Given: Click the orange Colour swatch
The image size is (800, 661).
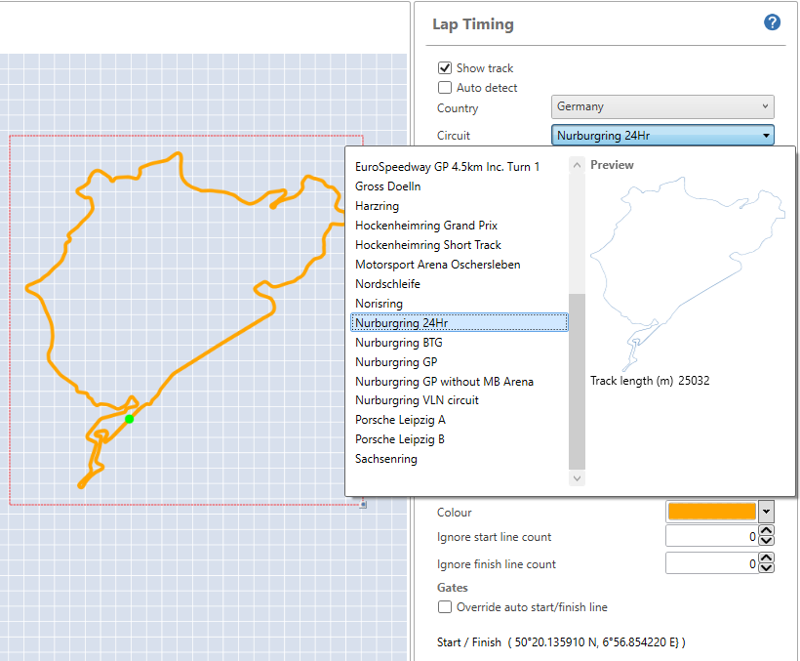Looking at the screenshot, I should pyautogui.click(x=712, y=512).
